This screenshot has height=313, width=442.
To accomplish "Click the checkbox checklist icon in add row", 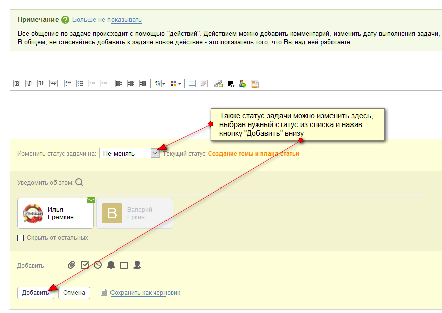I will (85, 265).
